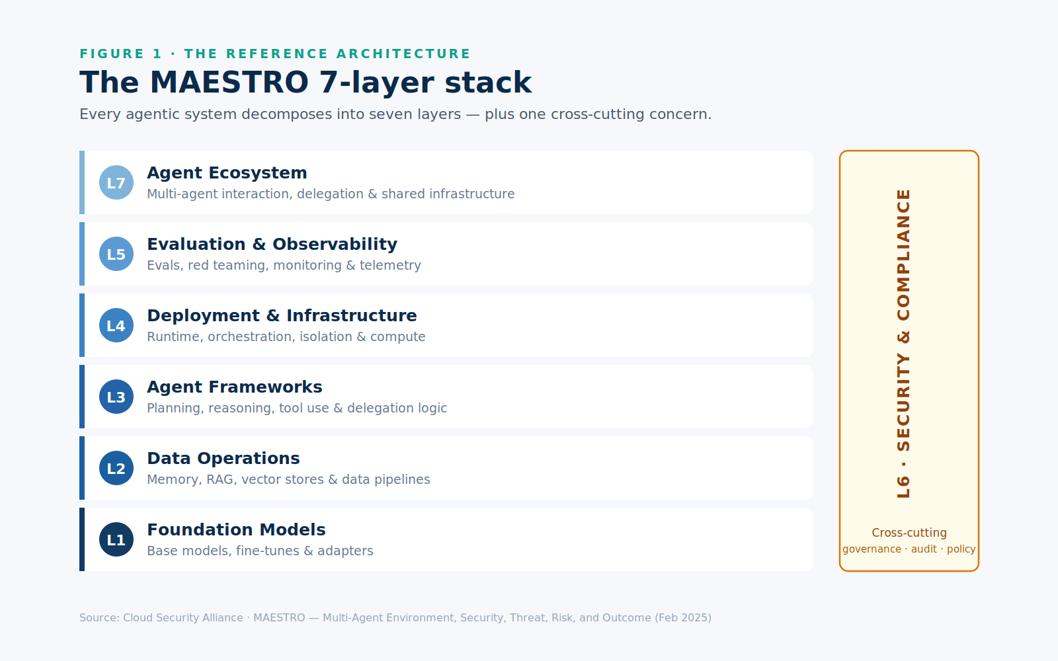Click the L5 circle badge
The image size is (1058, 661).
[116, 254]
